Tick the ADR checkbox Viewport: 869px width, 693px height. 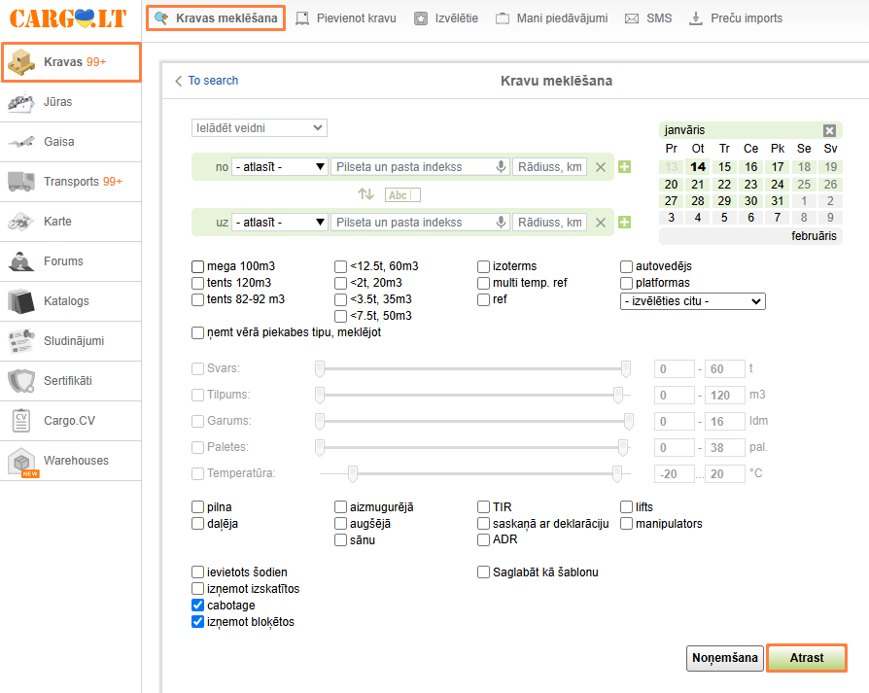(484, 540)
